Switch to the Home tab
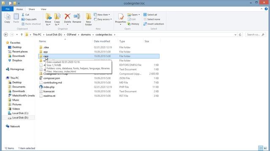Image resolution: width=270 pixels, height=151 pixels. point(19,9)
